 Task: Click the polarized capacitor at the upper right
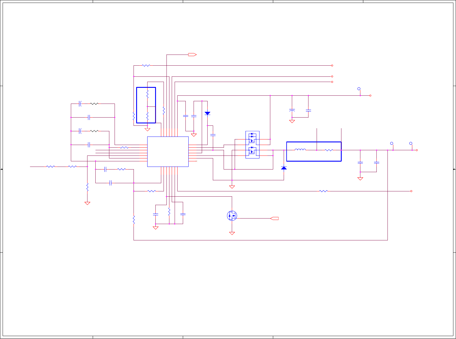[x=292, y=110]
